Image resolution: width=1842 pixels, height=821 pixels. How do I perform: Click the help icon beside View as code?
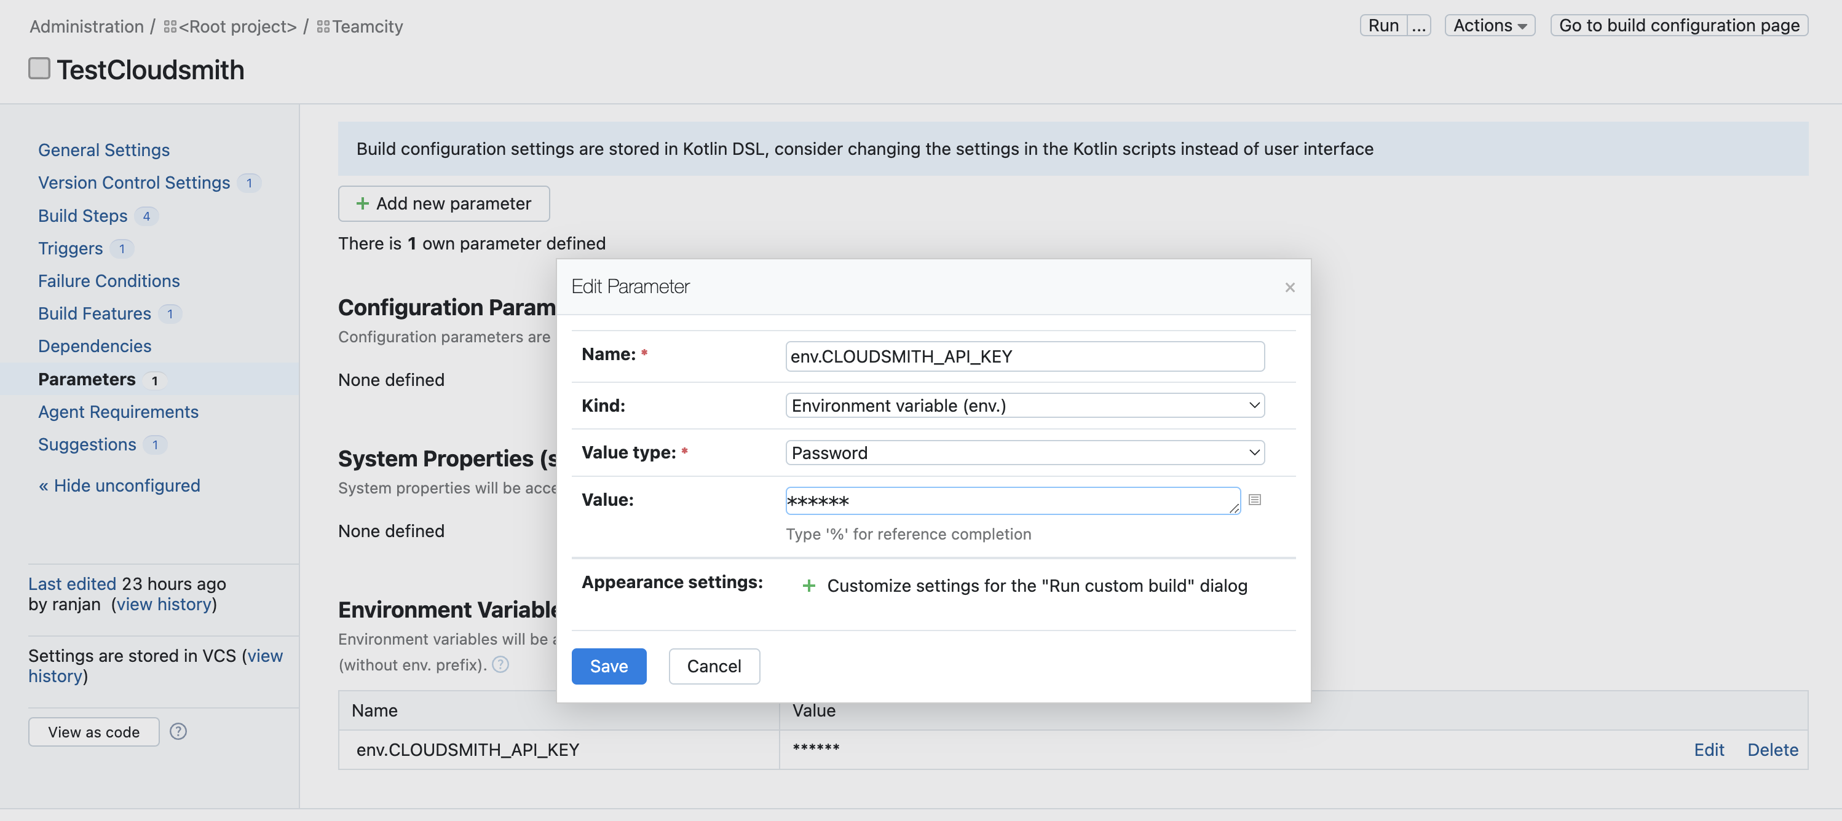pos(178,731)
